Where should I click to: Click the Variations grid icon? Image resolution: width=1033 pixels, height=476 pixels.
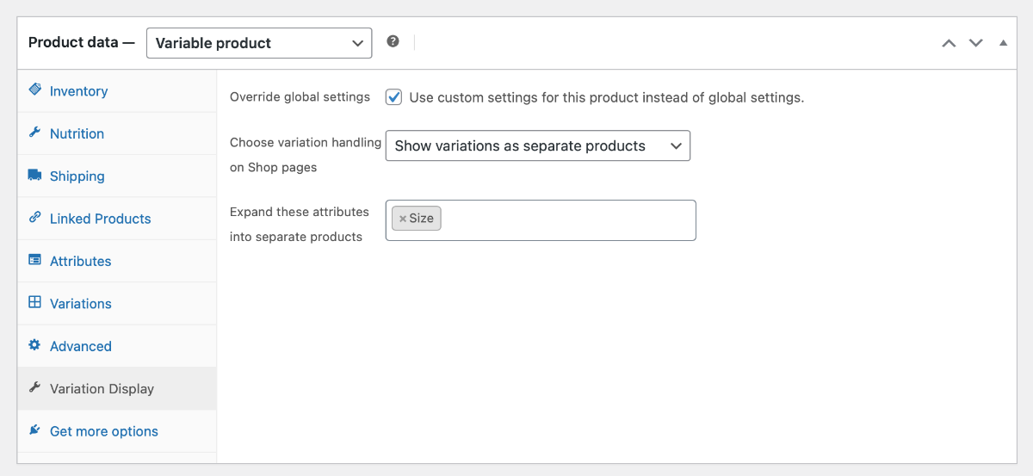coord(34,302)
